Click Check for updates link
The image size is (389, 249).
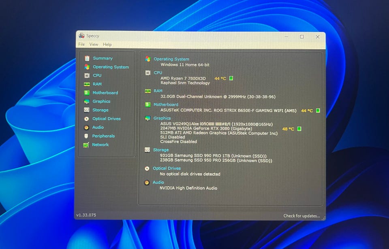tap(301, 216)
